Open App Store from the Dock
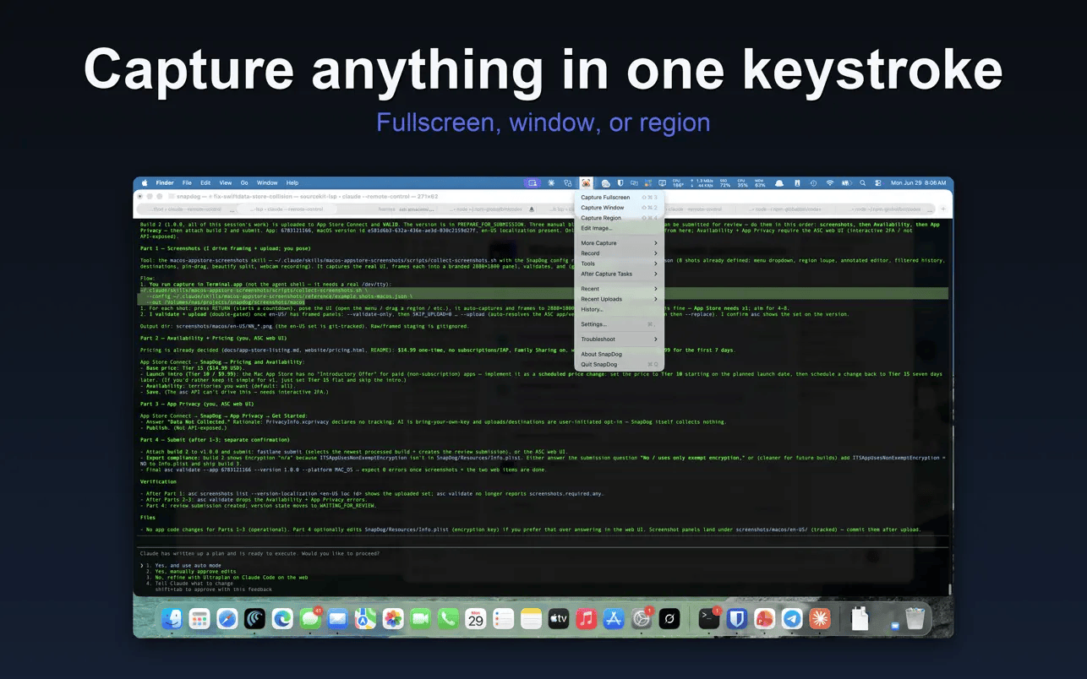 615,619
